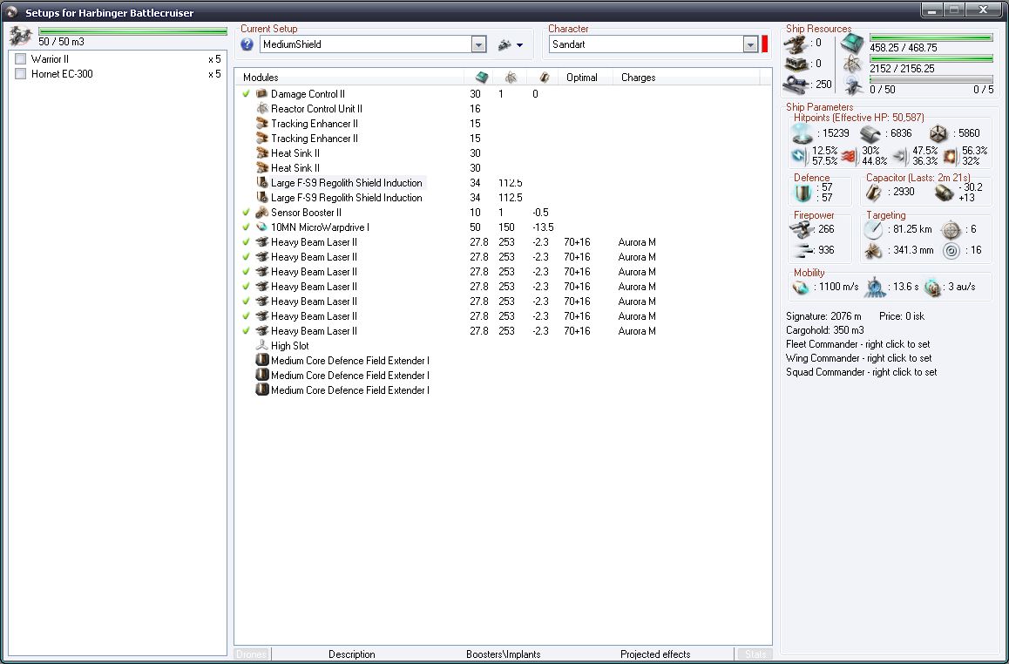The height and width of the screenshot is (664, 1009).
Task: Click the volley damage icon next to 936
Action: click(802, 250)
